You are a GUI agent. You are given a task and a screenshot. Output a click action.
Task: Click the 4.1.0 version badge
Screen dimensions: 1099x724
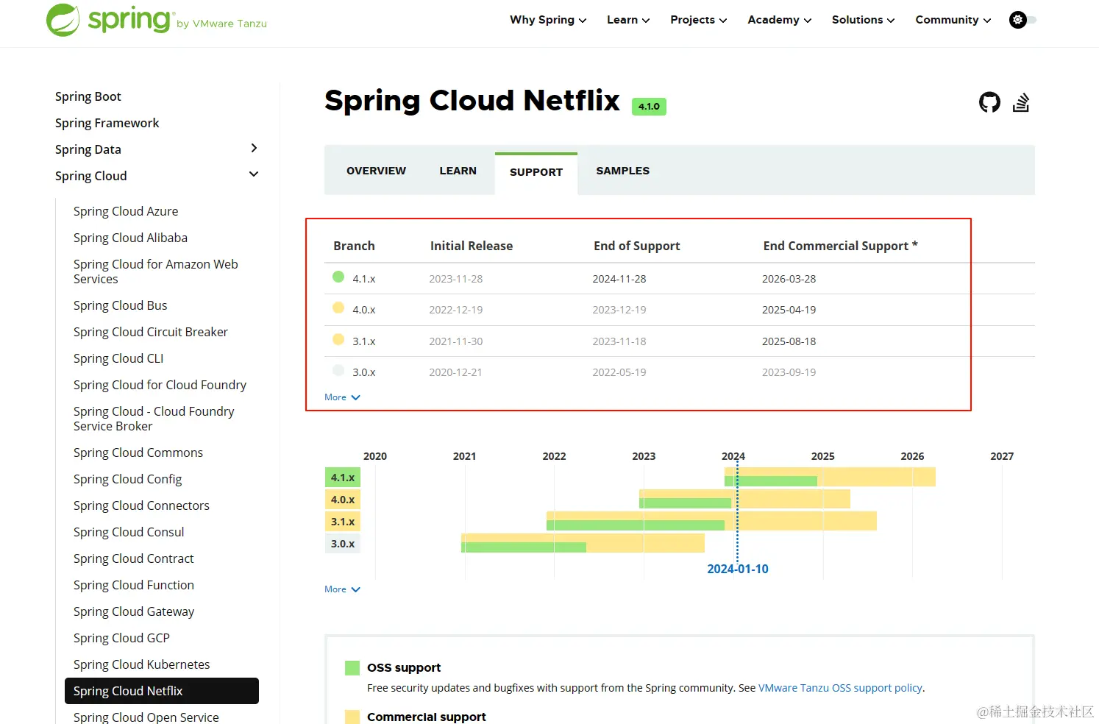pyautogui.click(x=649, y=107)
